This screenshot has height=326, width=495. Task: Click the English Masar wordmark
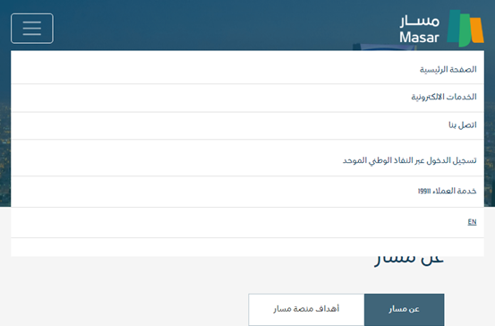(x=419, y=38)
